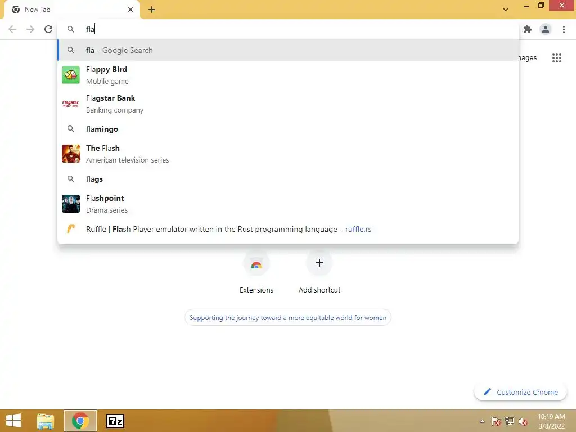Open a new tab with plus button
Viewport: 576px width, 432px height.
point(152,10)
